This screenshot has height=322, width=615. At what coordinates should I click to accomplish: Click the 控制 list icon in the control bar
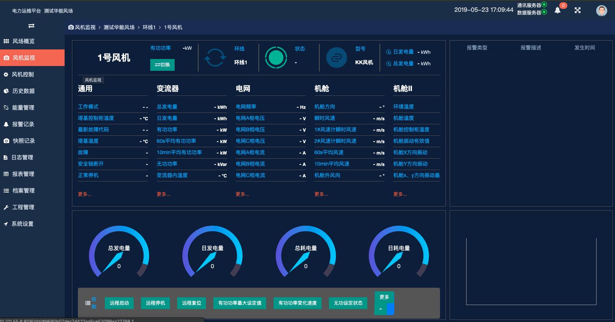tap(88, 303)
